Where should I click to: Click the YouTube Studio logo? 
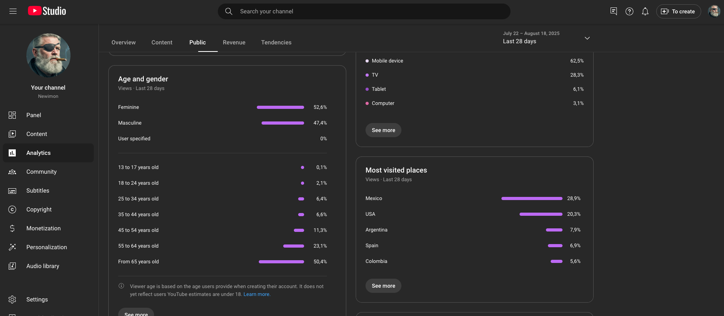(47, 11)
